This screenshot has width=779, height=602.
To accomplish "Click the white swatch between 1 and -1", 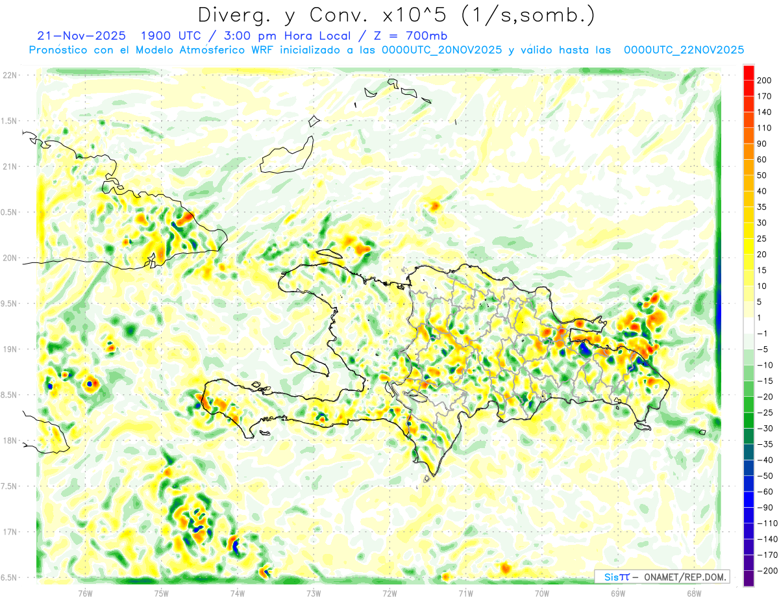I will [x=748, y=325].
